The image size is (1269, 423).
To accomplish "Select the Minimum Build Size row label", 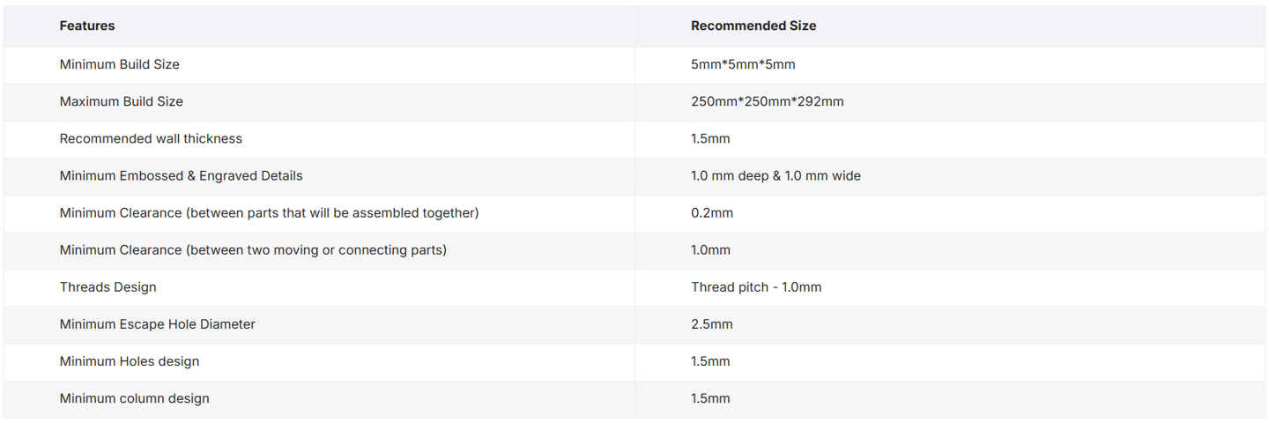I will tap(120, 64).
